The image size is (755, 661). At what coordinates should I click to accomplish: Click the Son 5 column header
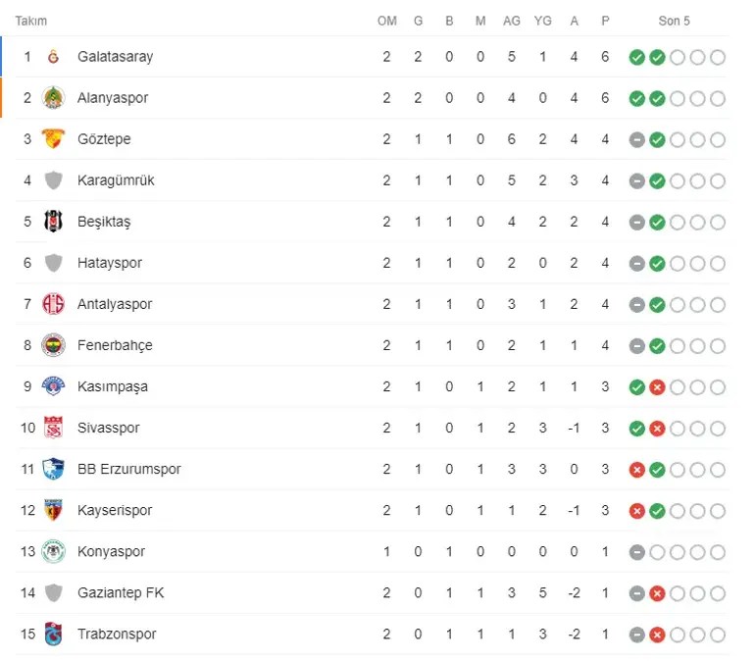click(x=674, y=22)
